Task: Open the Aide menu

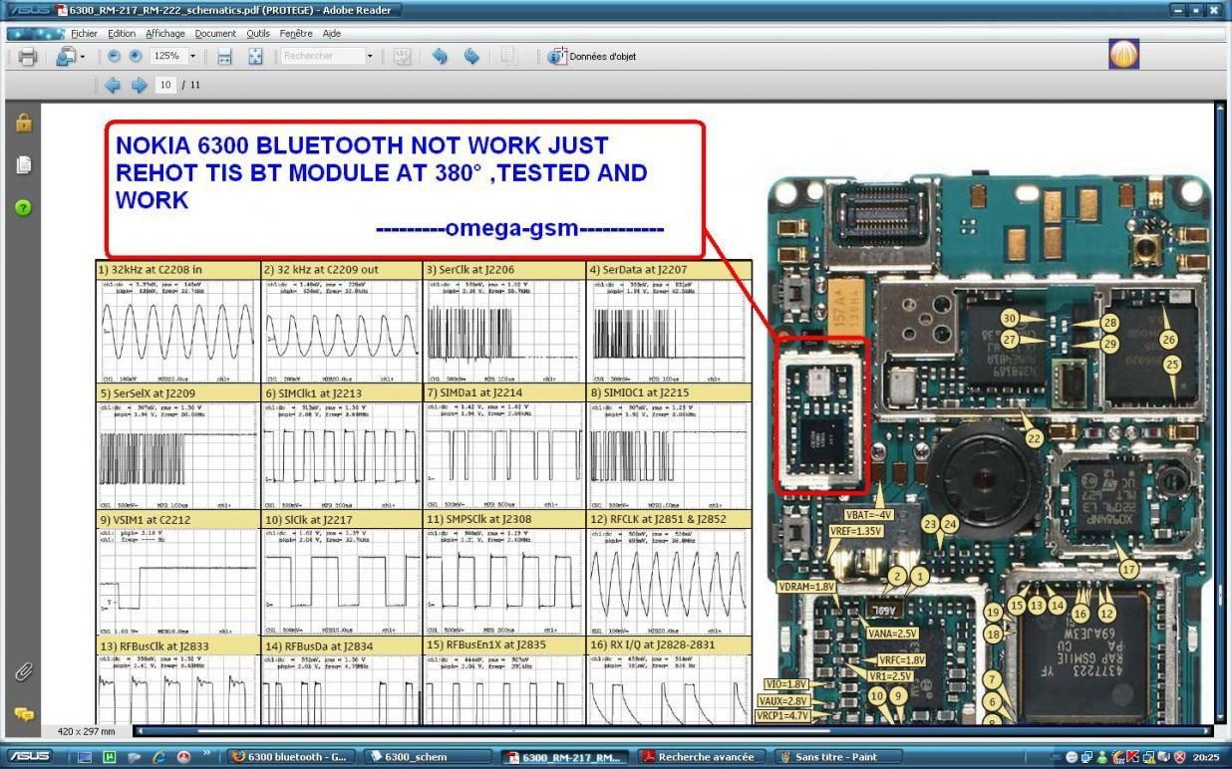Action: pyautogui.click(x=332, y=33)
